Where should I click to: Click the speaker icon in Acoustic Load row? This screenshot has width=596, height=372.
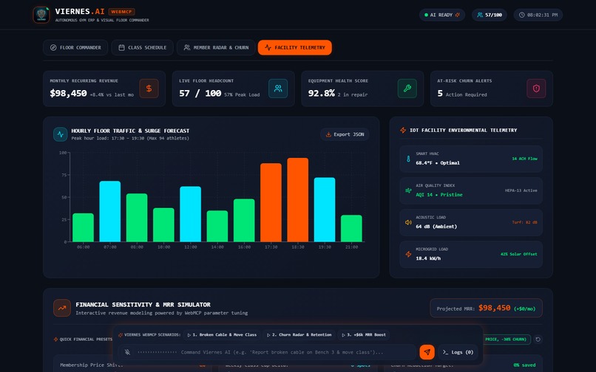click(408, 222)
